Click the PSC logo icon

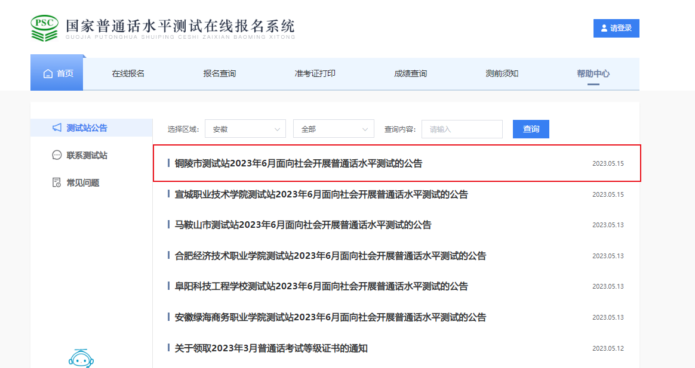pyautogui.click(x=45, y=27)
